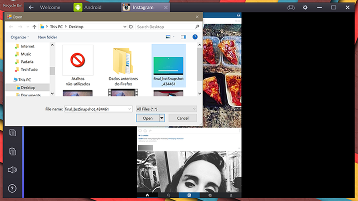Click the copy icon in BlueStacks sidebar

coord(13,133)
